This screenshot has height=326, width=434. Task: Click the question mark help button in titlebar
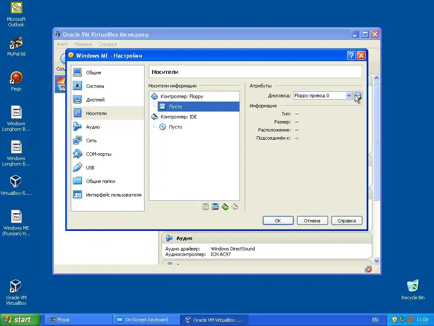point(351,56)
